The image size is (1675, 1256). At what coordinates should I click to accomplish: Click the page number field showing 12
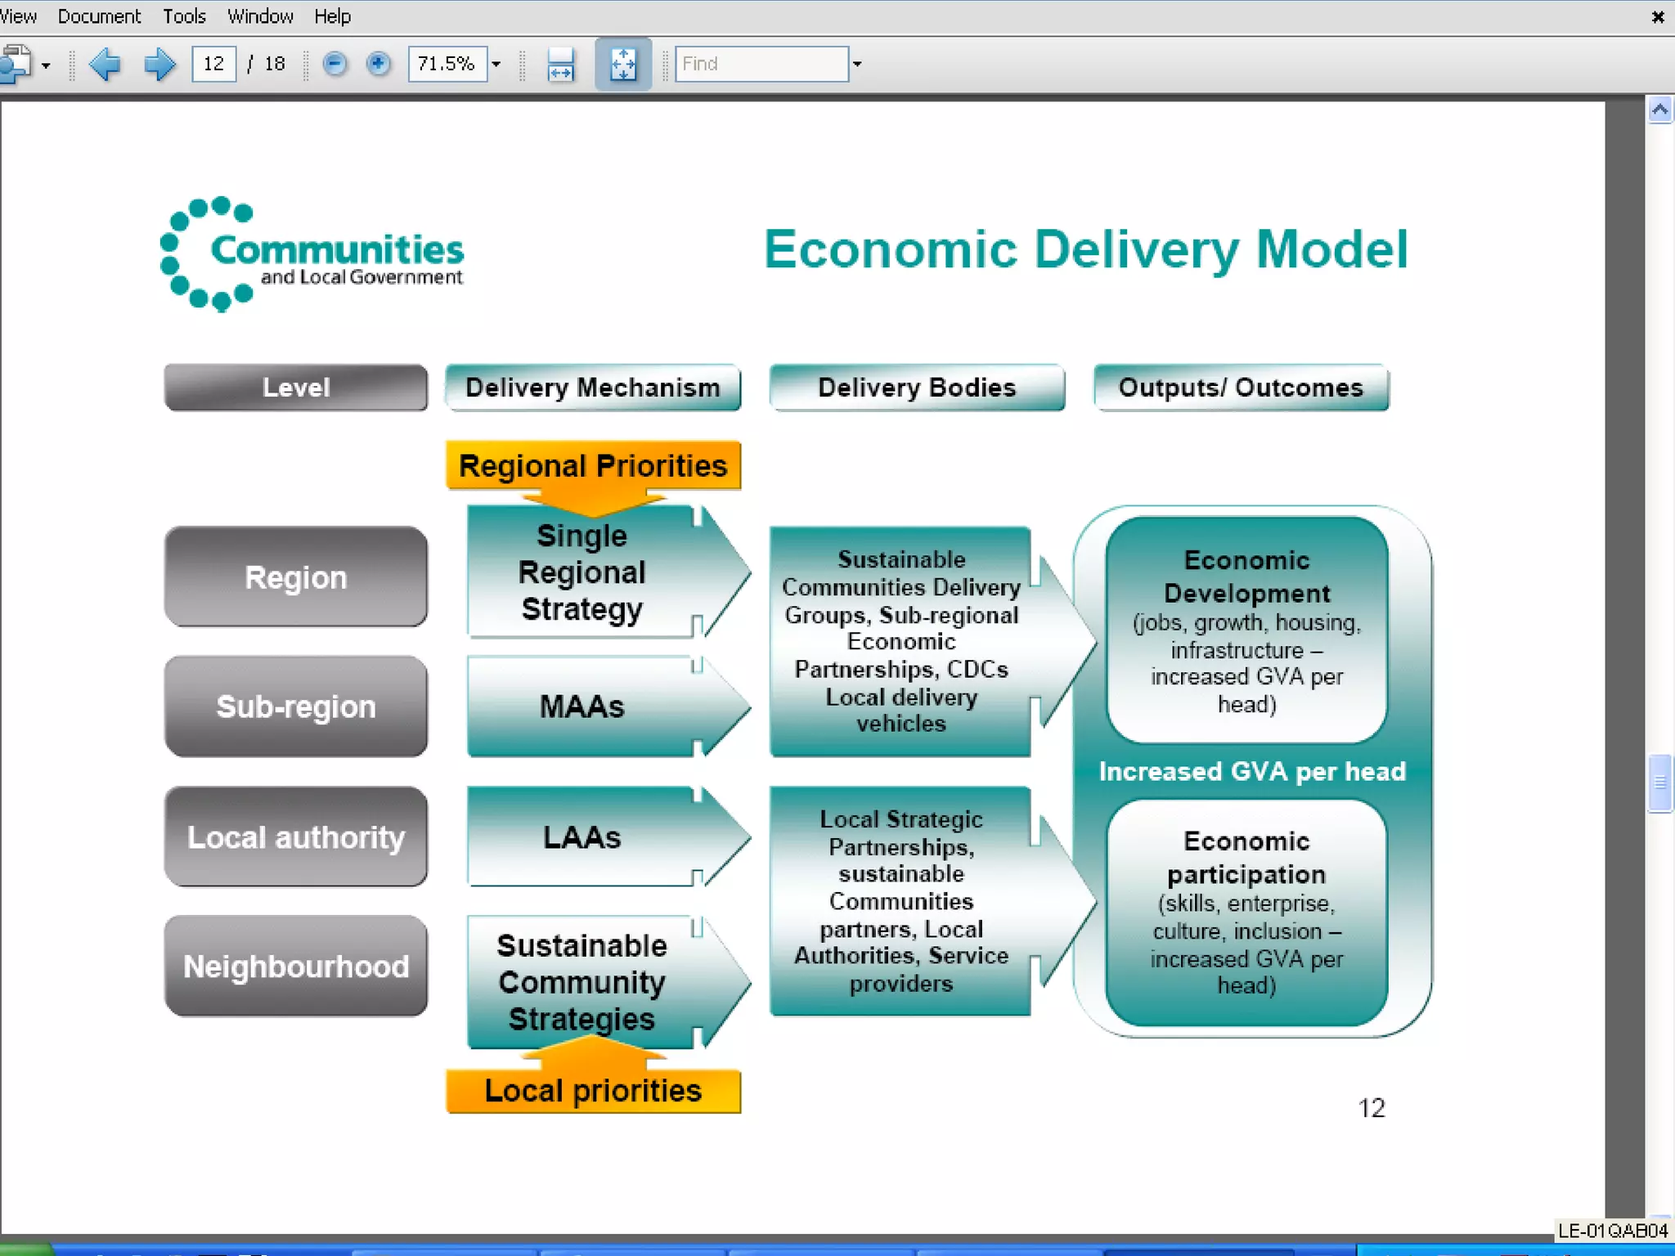tap(213, 64)
